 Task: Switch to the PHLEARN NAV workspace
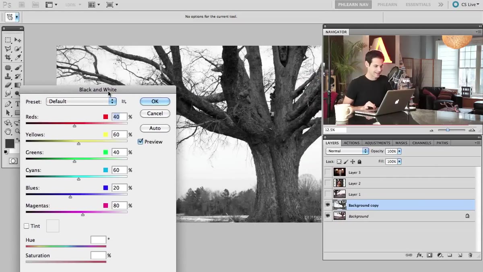click(x=353, y=5)
